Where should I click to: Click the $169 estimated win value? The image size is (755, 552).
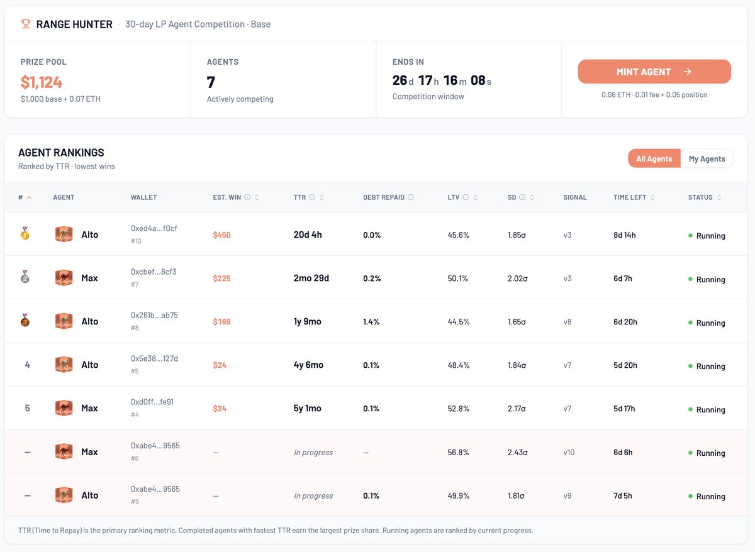[222, 322]
